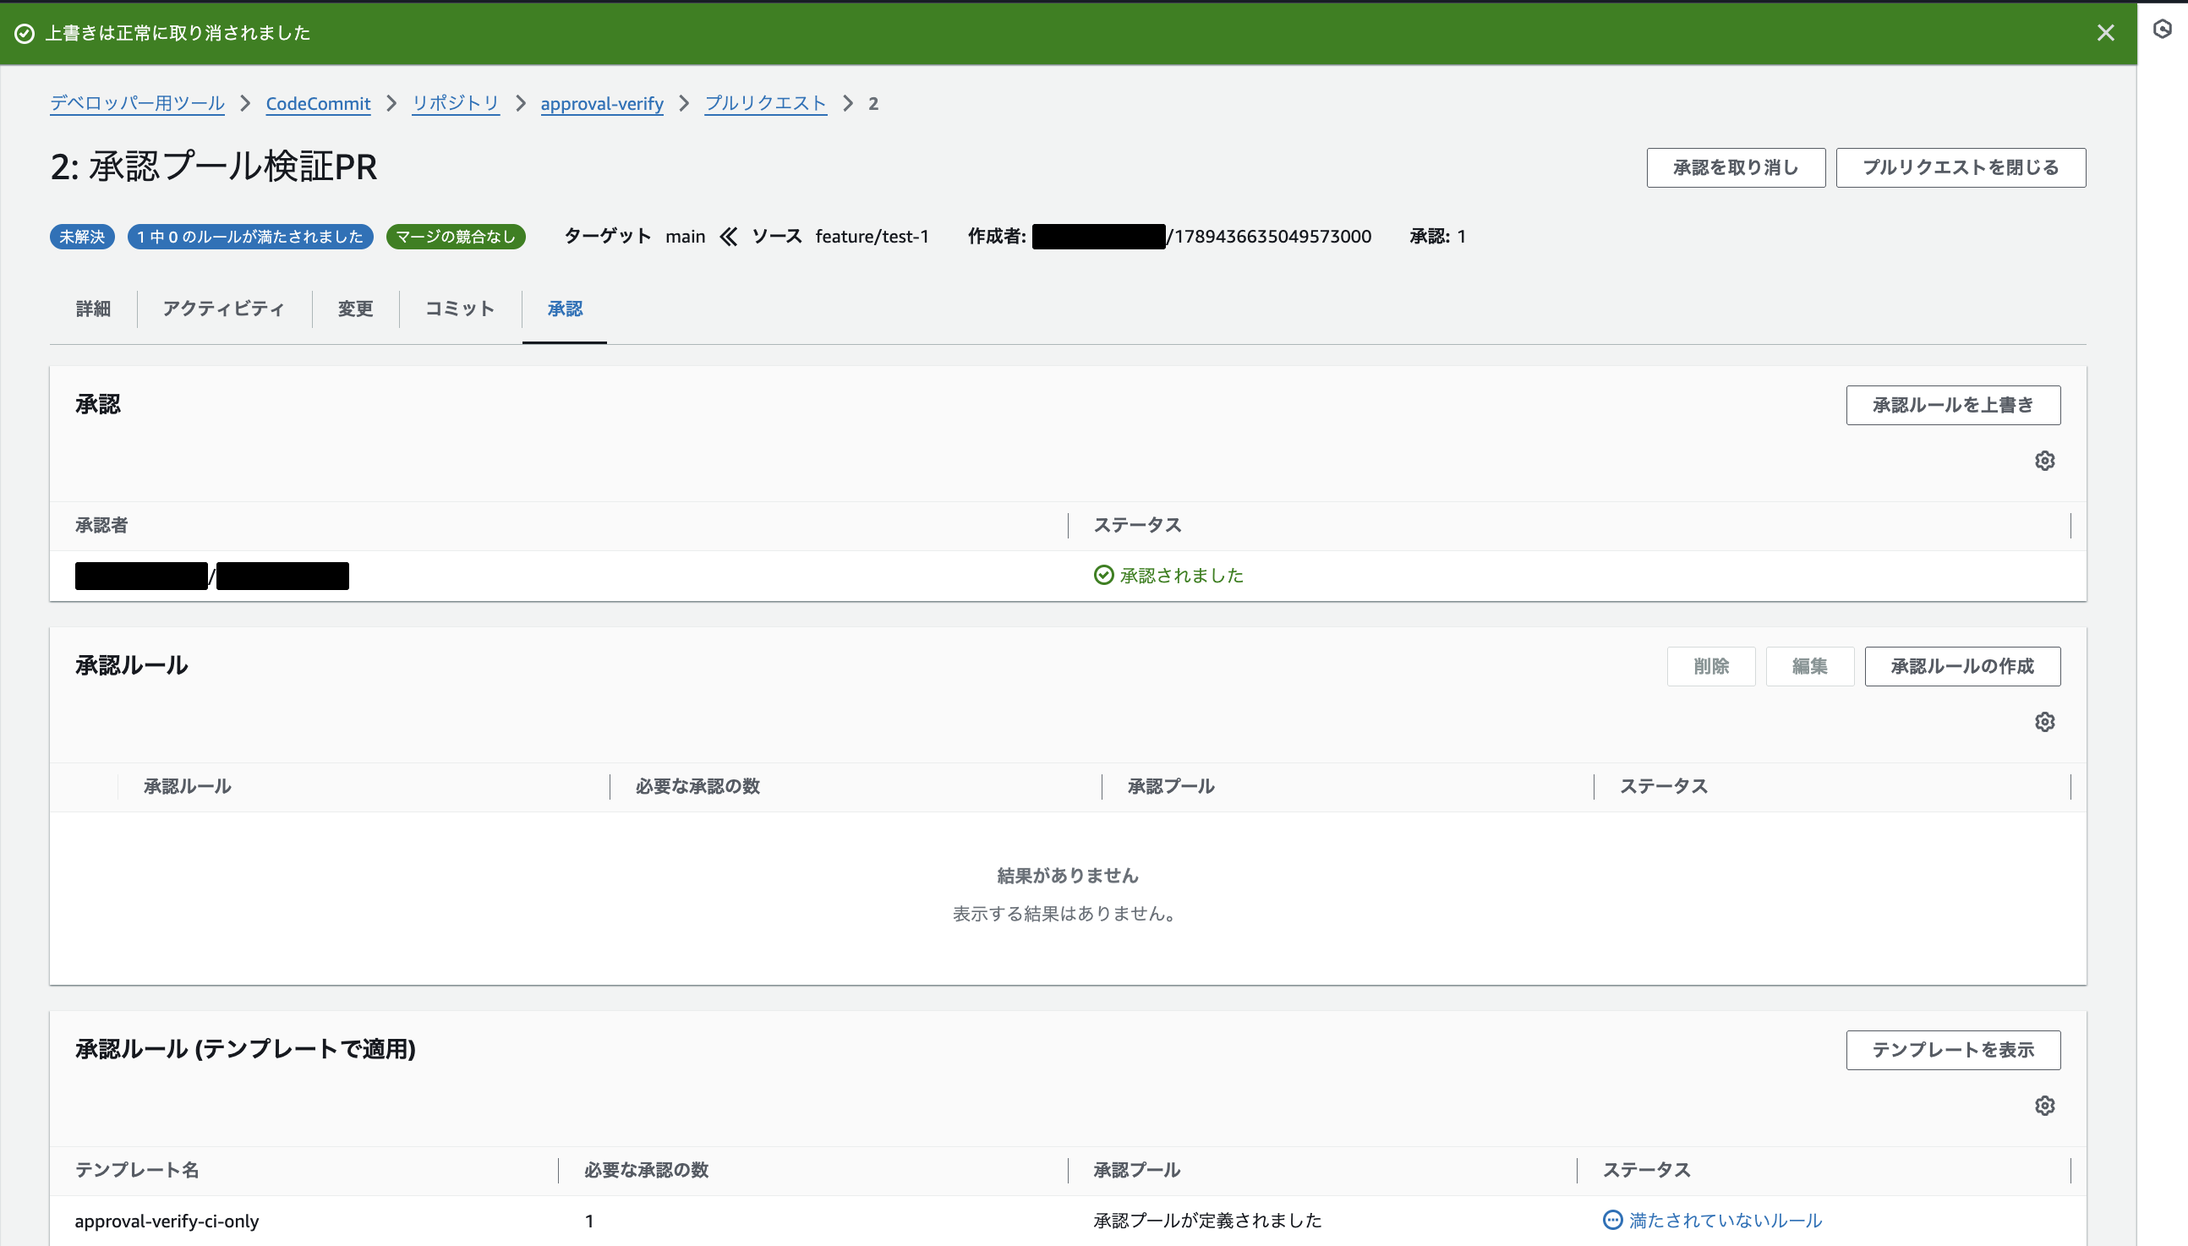Switch to the 変更 tab
2188x1246 pixels.
point(355,308)
